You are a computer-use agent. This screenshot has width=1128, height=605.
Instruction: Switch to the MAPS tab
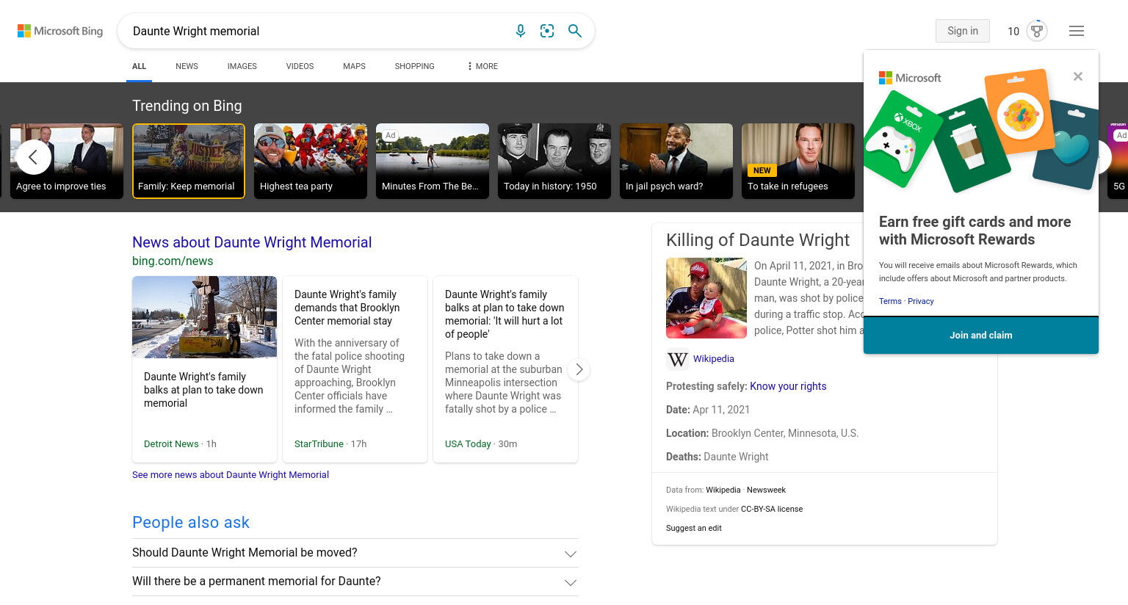(354, 66)
